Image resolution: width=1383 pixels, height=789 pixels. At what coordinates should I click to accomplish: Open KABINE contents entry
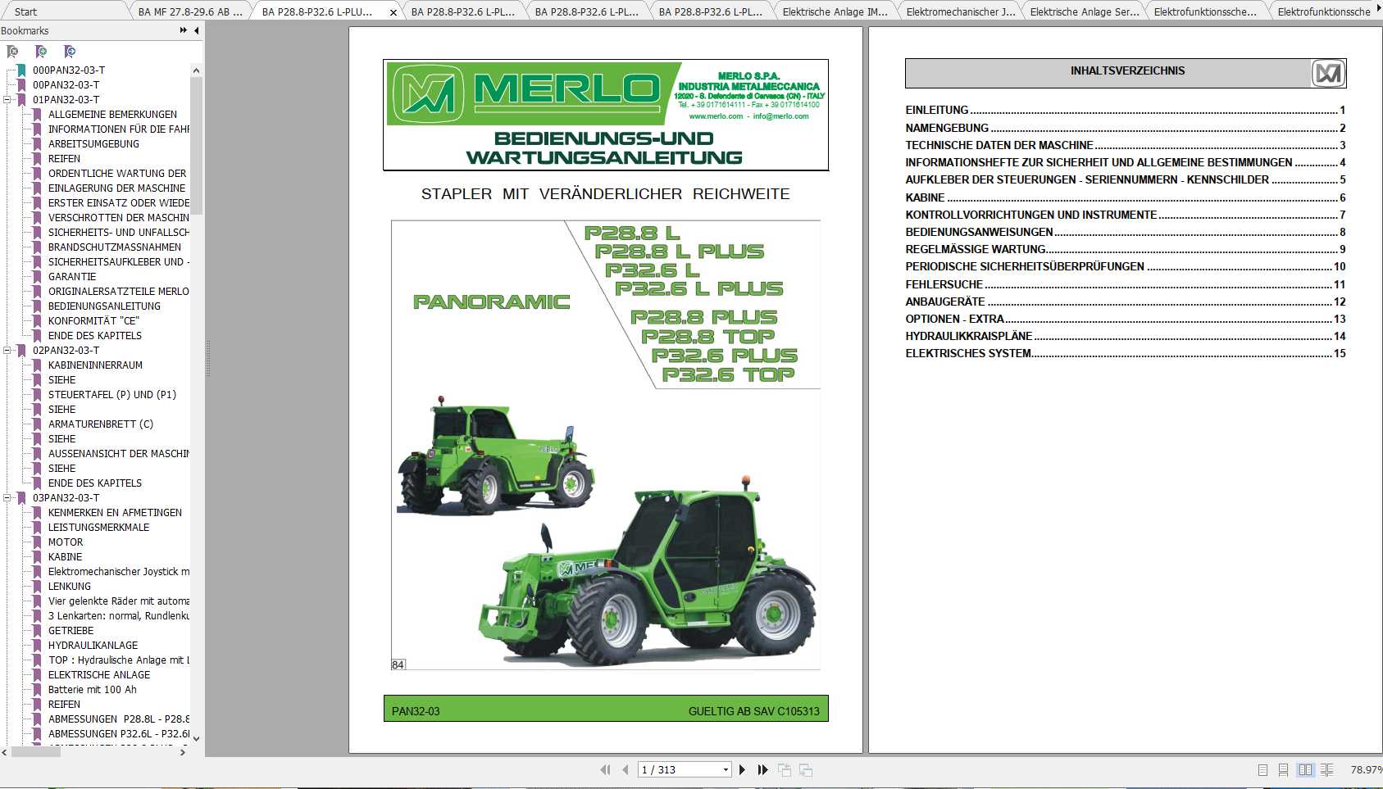(1125, 197)
